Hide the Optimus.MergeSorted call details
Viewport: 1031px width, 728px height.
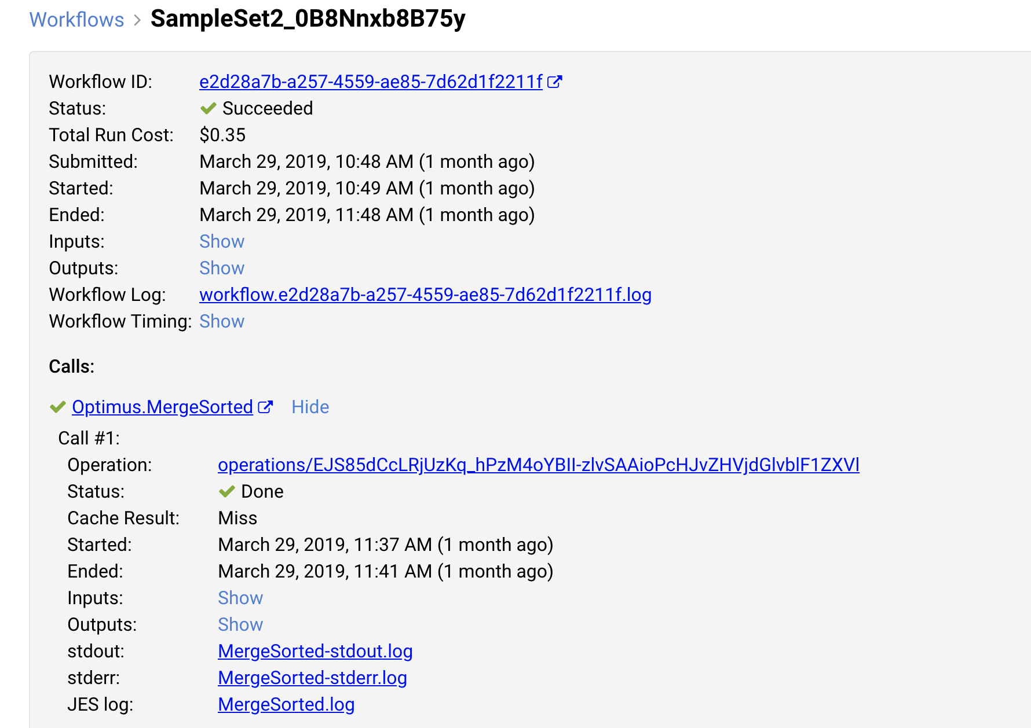(x=310, y=407)
